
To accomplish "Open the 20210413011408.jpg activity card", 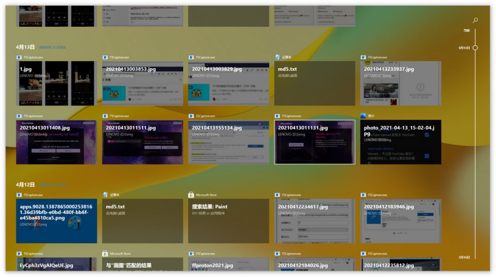I will click(x=56, y=142).
